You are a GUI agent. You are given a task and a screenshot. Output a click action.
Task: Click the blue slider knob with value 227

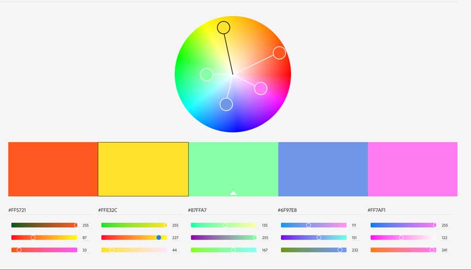(159, 238)
